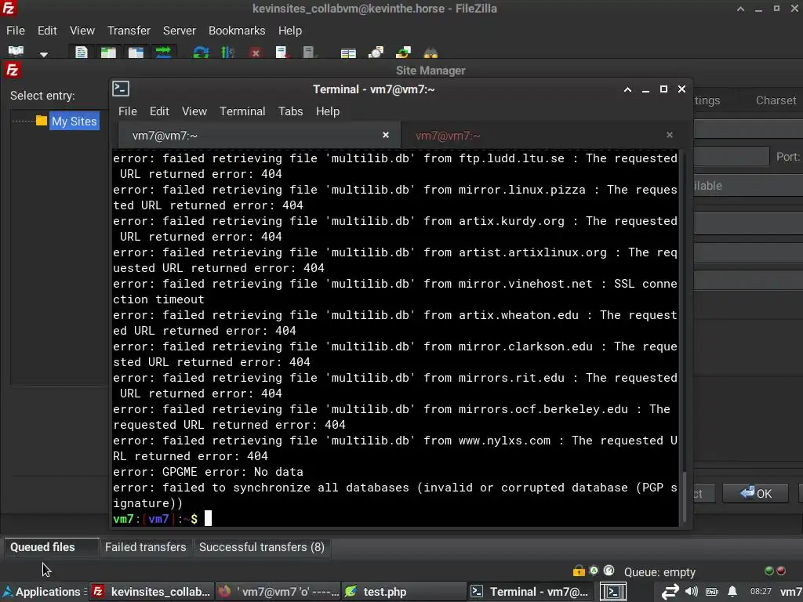
Task: Expand Site Manager dropdown arrow in toolbar
Action: click(44, 54)
